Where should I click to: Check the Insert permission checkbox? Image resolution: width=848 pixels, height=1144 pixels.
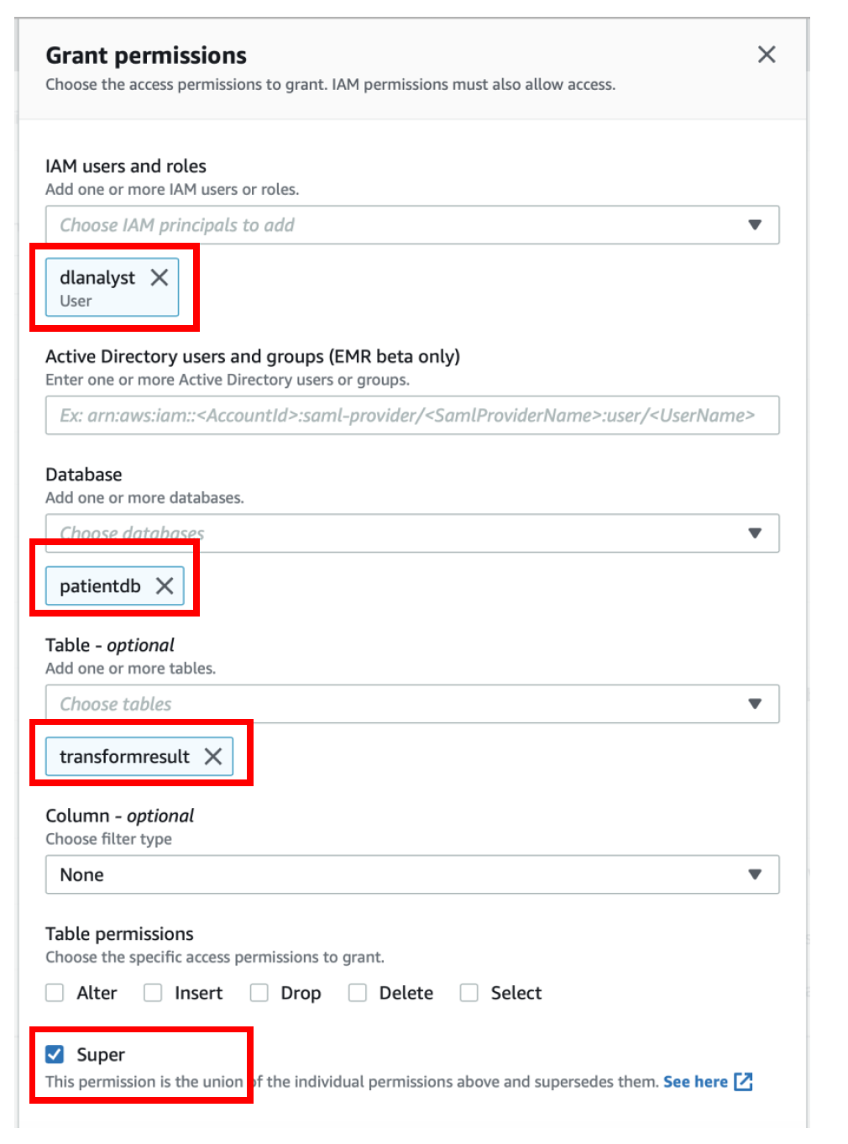153,993
